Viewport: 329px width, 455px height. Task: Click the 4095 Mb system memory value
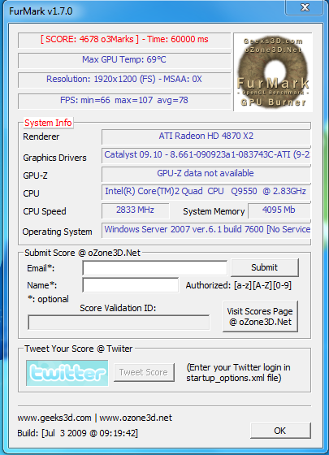point(279,210)
